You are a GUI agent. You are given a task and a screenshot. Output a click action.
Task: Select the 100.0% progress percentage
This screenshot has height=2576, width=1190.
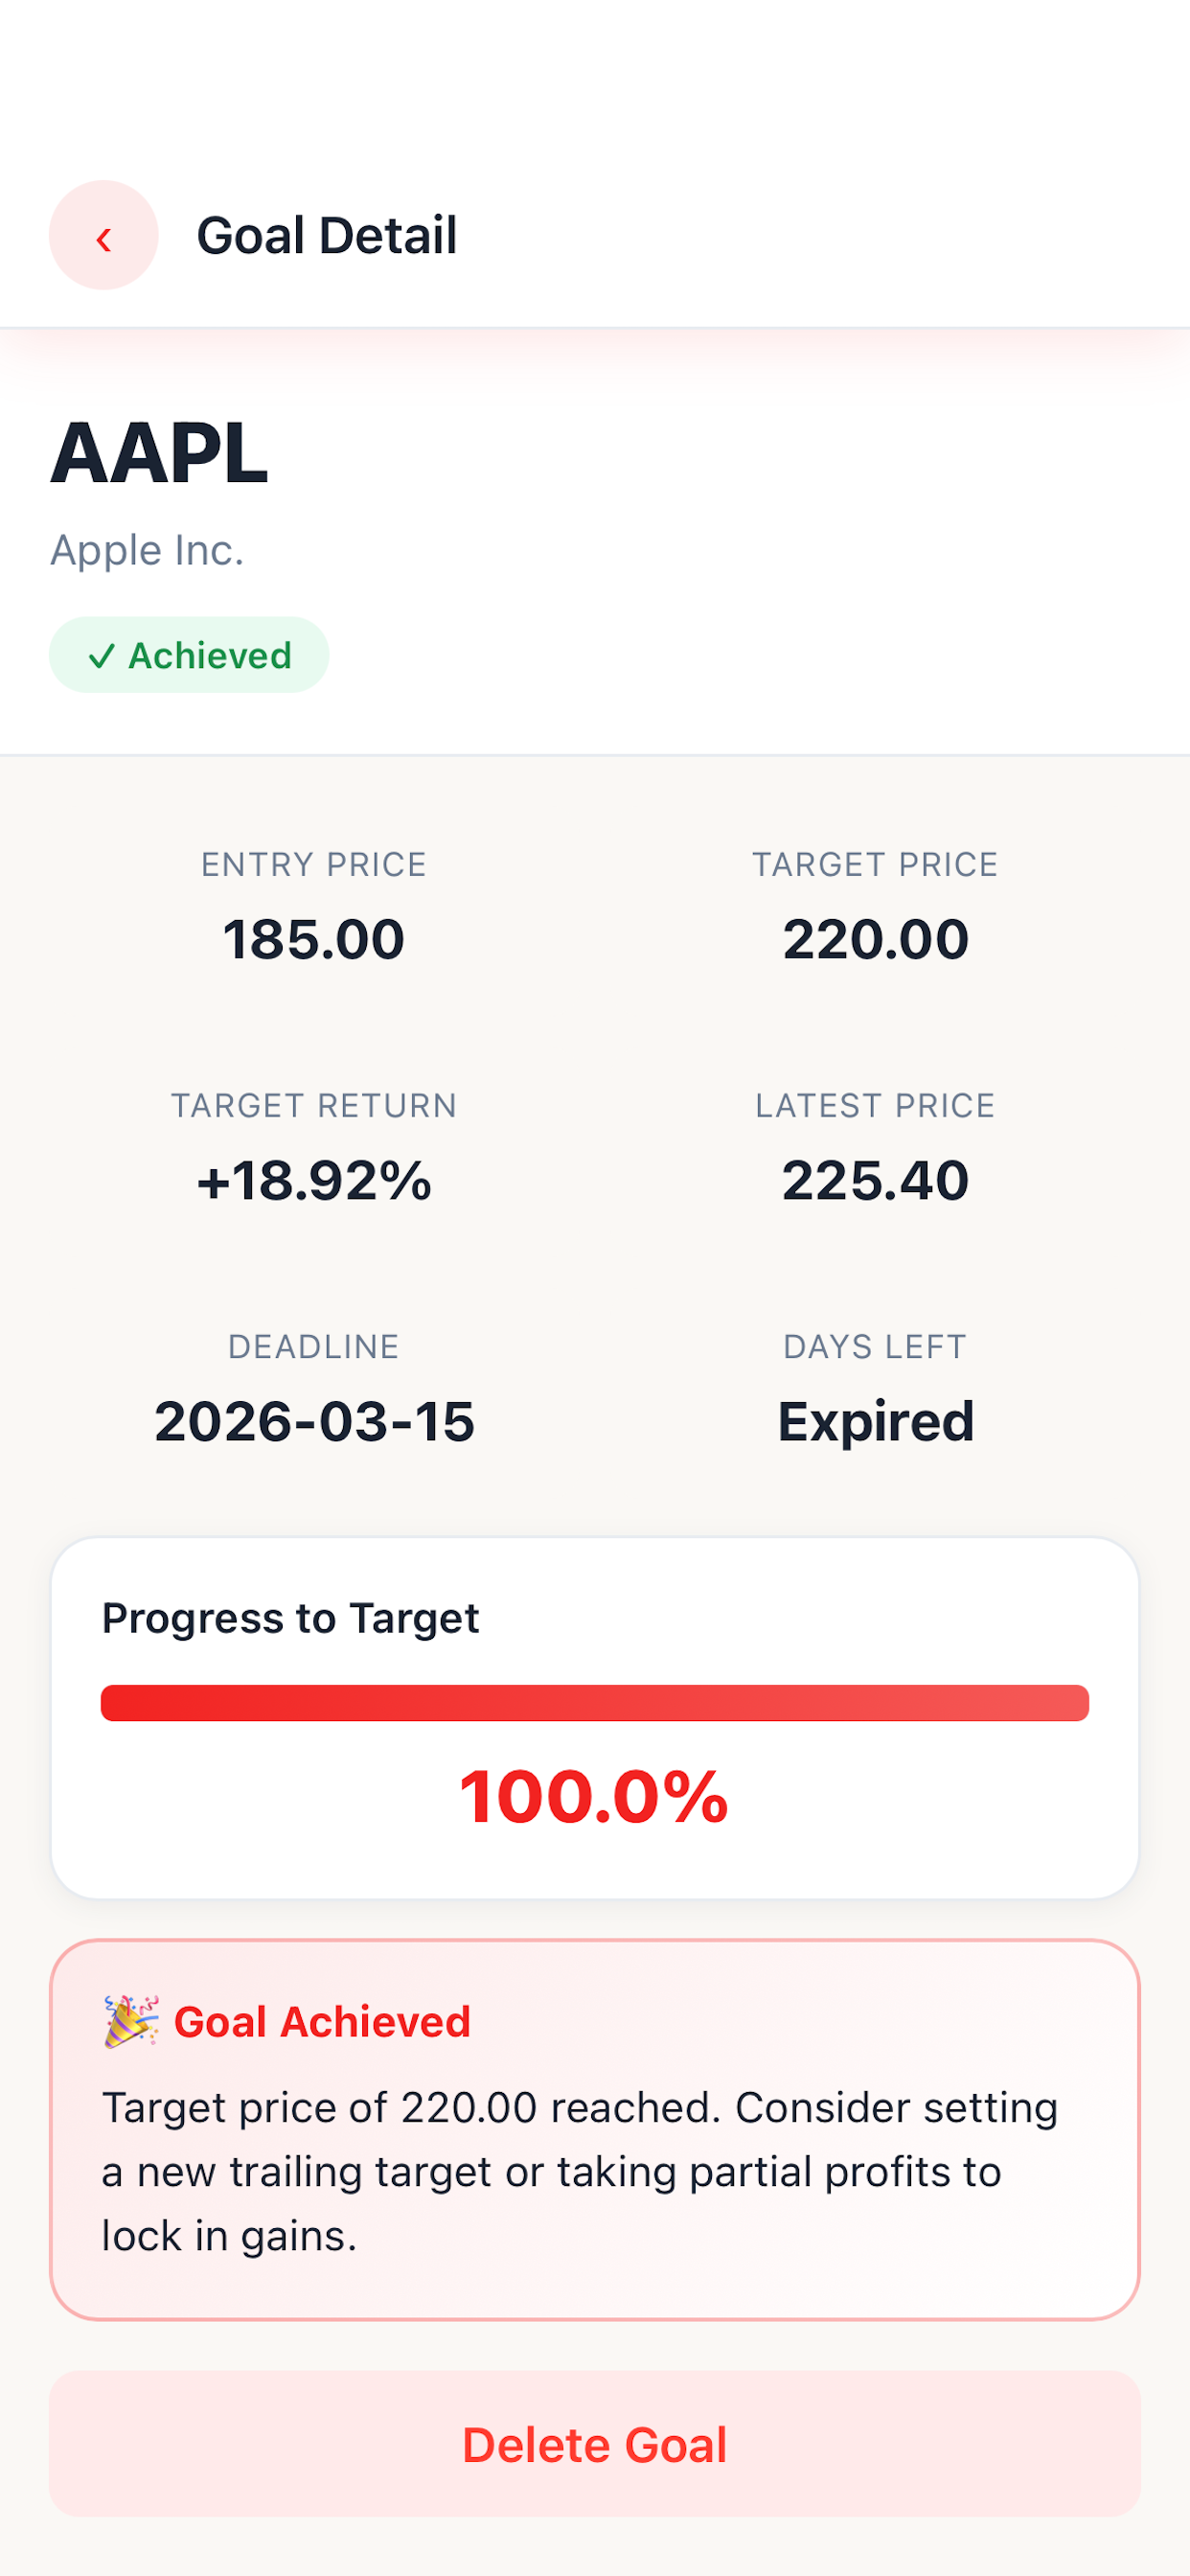[595, 1797]
